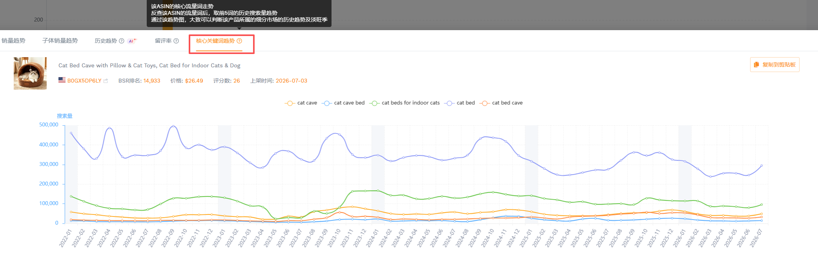Image resolution: width=818 pixels, height=265 pixels.
Task: Open the external link icon next to ASIN
Action: coord(106,81)
